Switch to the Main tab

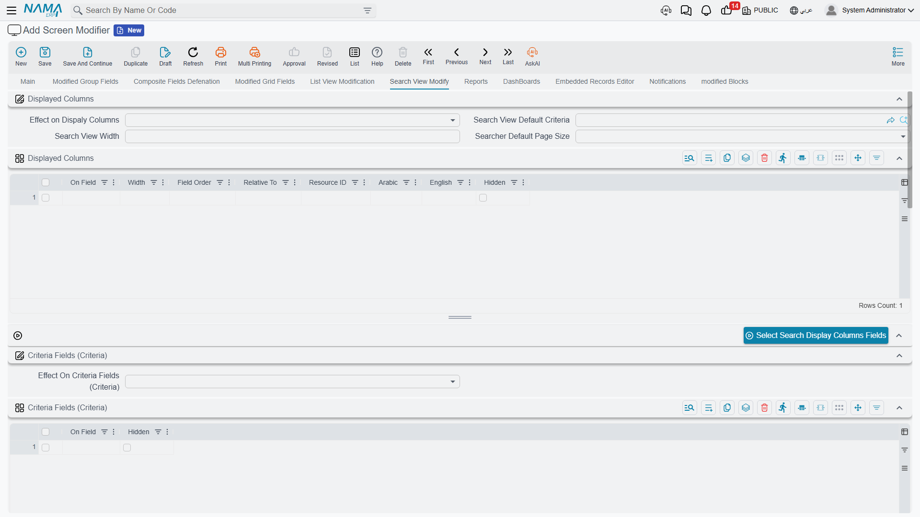28,81
